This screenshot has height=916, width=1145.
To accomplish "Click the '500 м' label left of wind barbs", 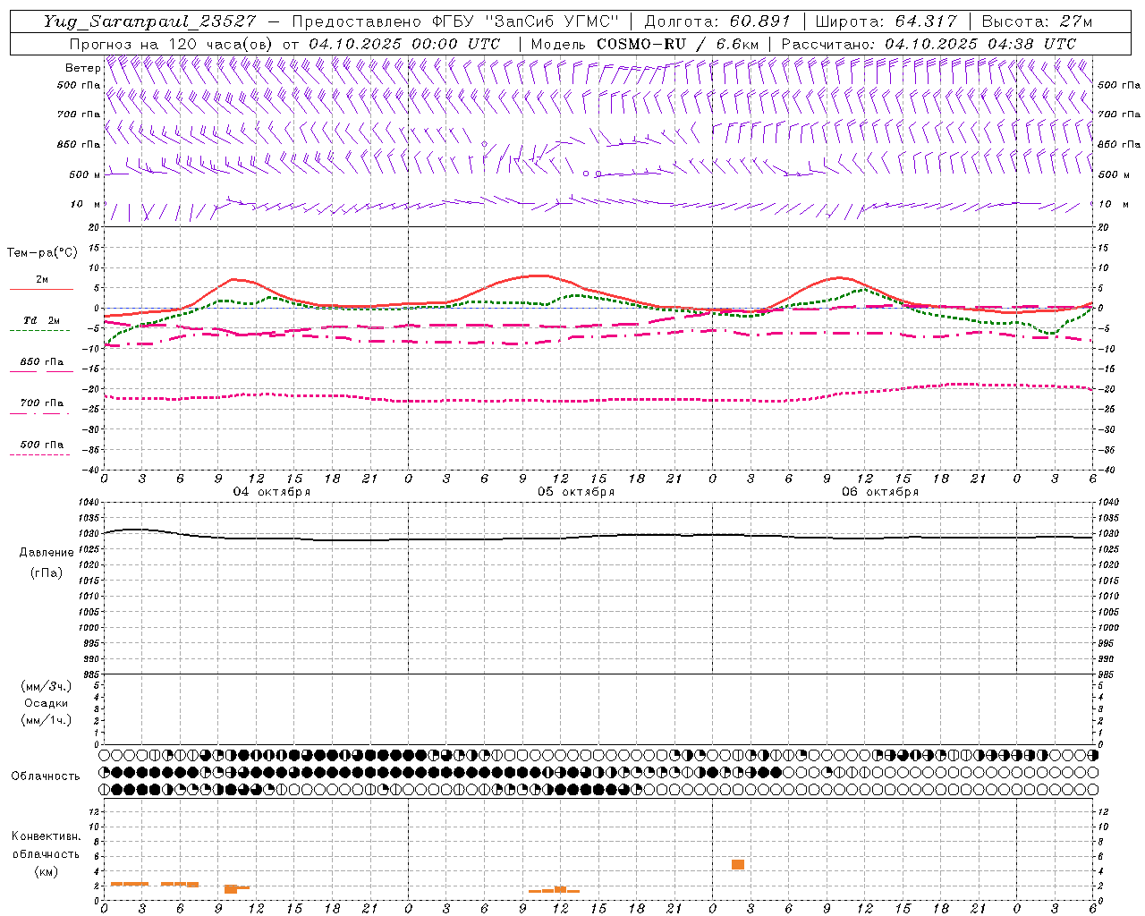I will [85, 174].
